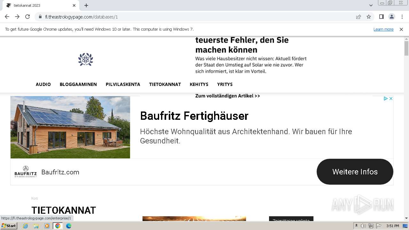
Task: Open the media player taskbar icon
Action: pos(47,226)
